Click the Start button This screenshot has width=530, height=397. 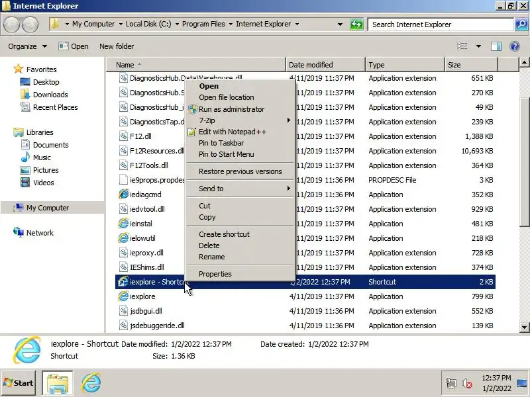coord(19,383)
